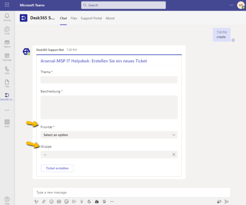Click the Priorität dropdown chevron

[x=174, y=135]
